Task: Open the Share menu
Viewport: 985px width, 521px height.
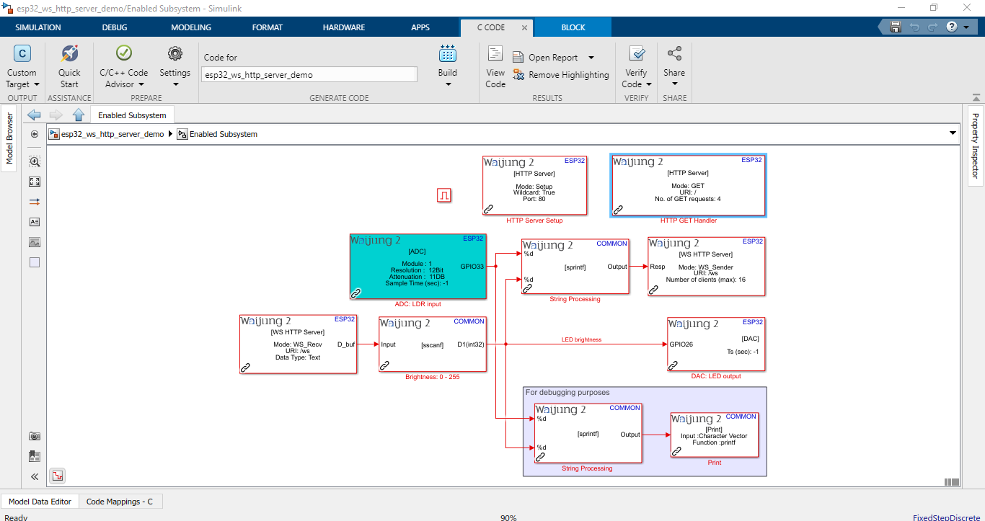Action: 674,66
